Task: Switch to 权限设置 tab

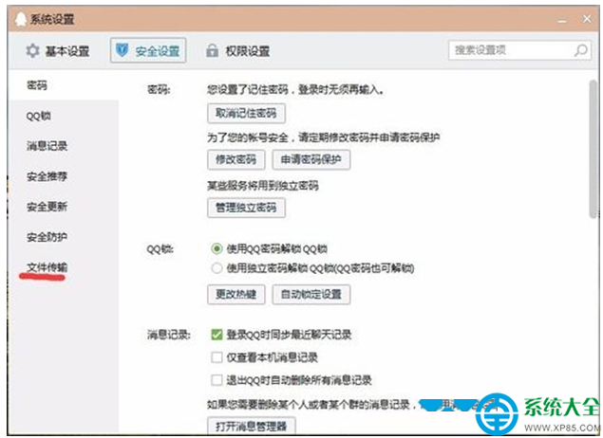Action: [237, 50]
